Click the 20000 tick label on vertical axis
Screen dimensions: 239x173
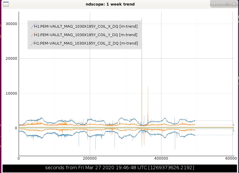pos(11,59)
